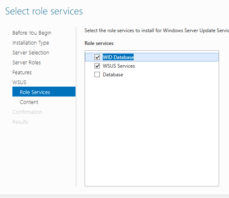Toggle the WSUS Services checkbox
The image size is (229, 198).
(97, 66)
